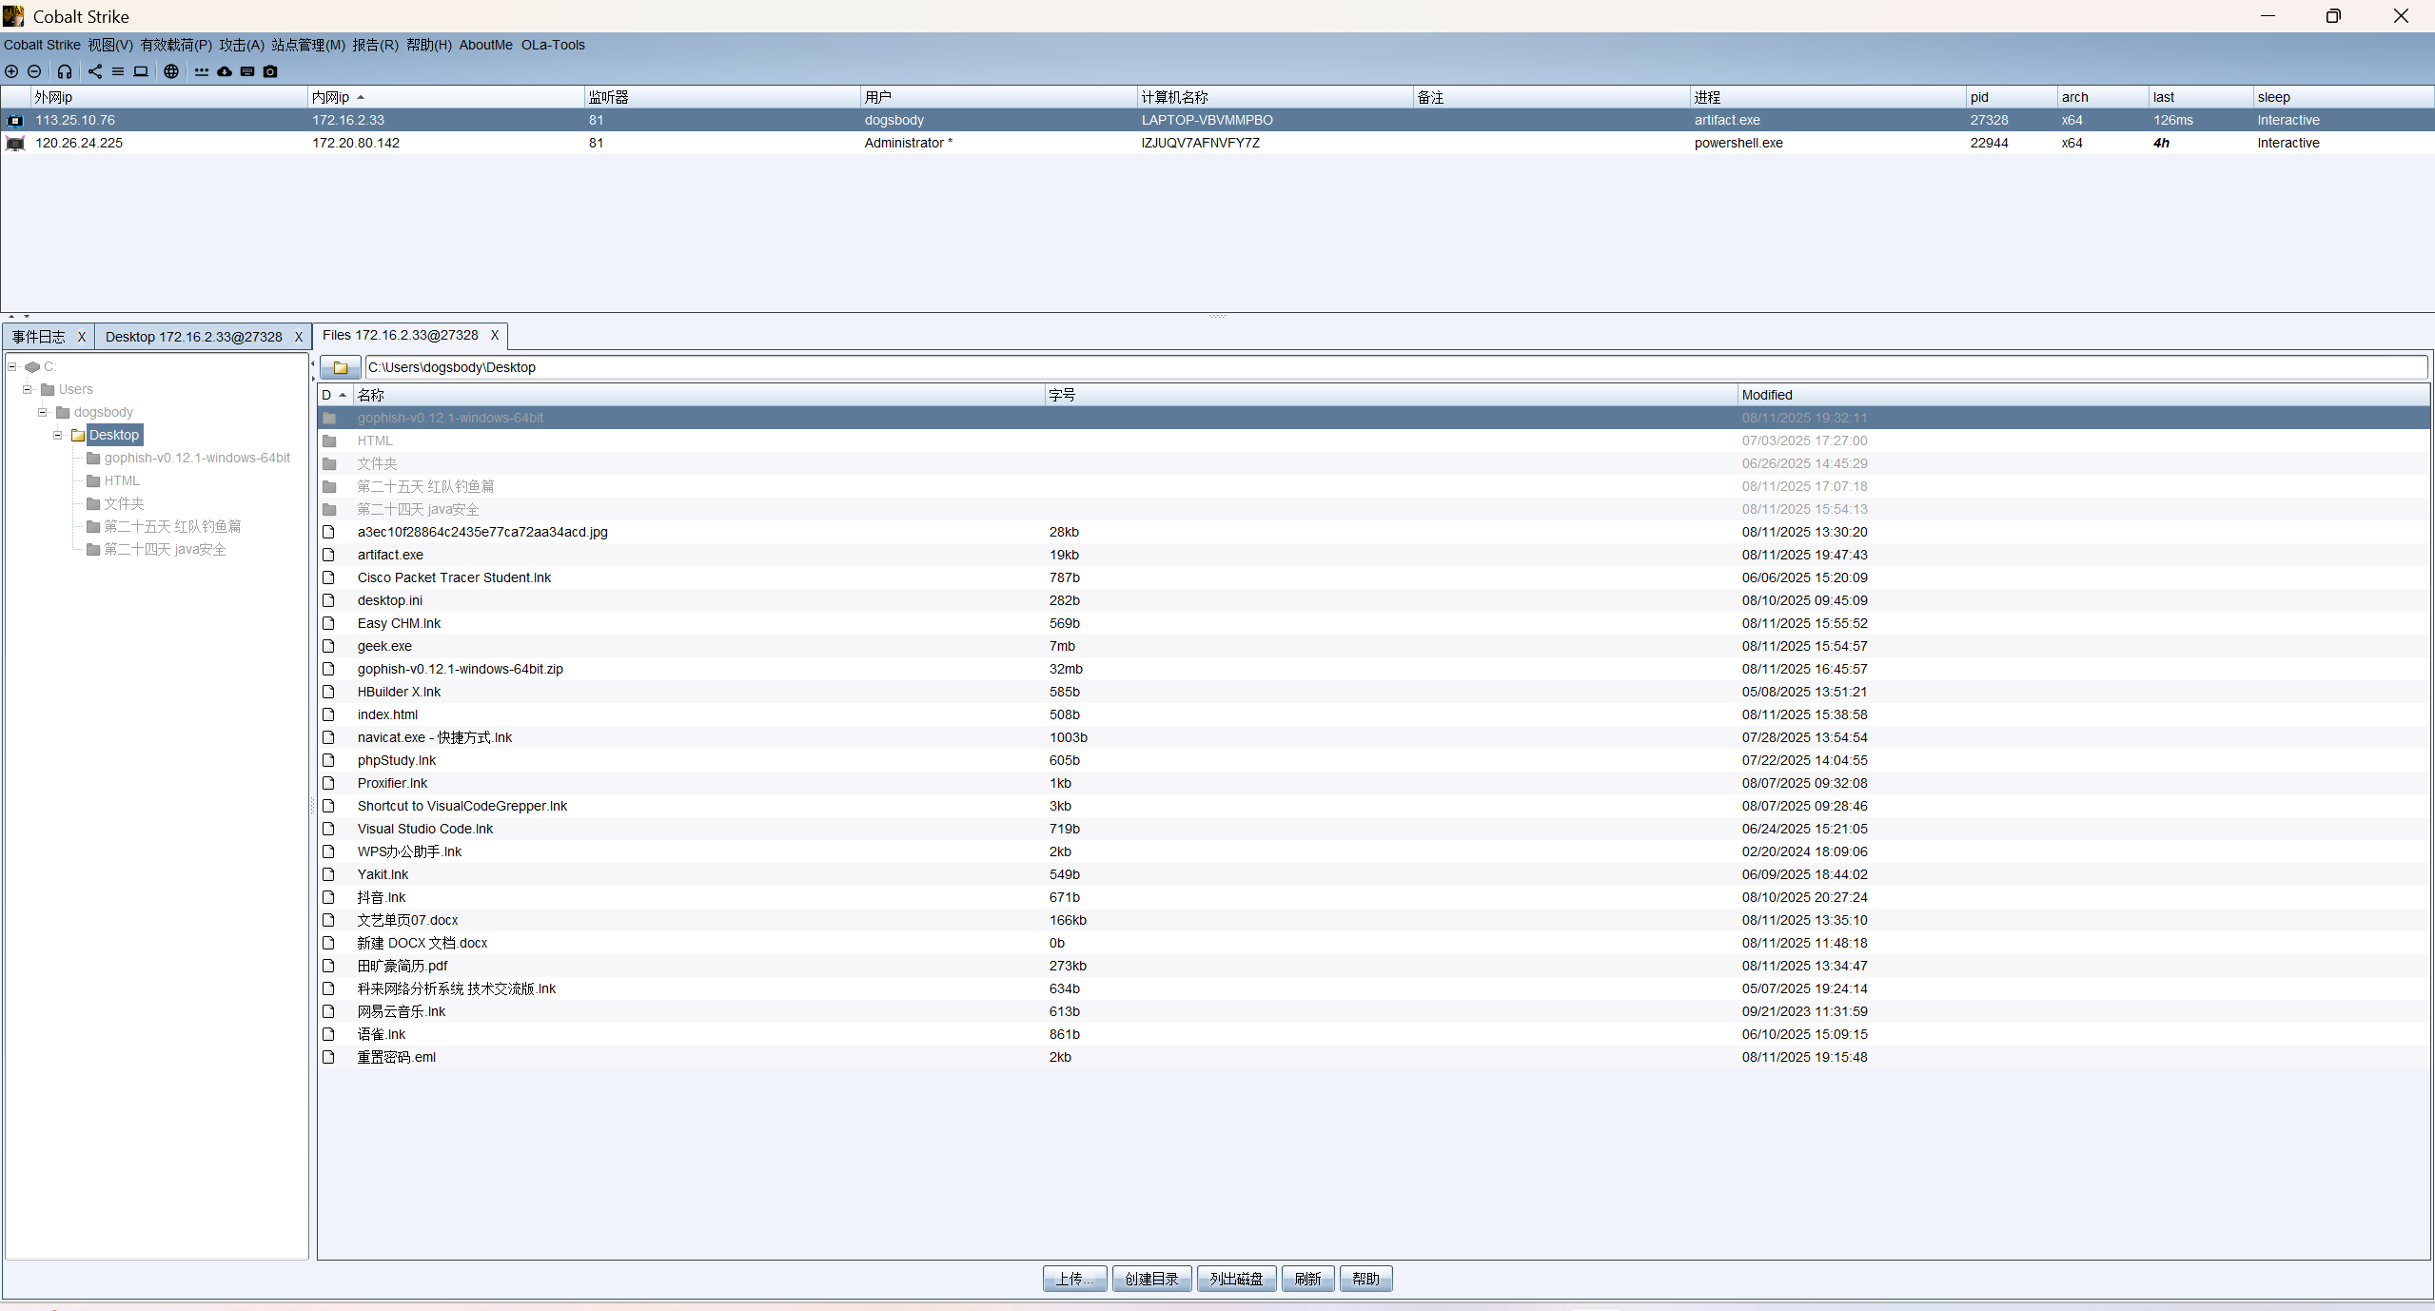The height and width of the screenshot is (1311, 2435).
Task: Select beacon icon for 120.26.24.225 session
Action: 15,144
